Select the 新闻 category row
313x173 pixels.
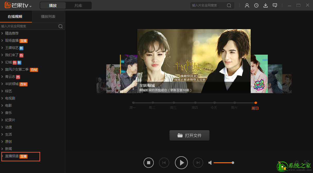point(32,149)
